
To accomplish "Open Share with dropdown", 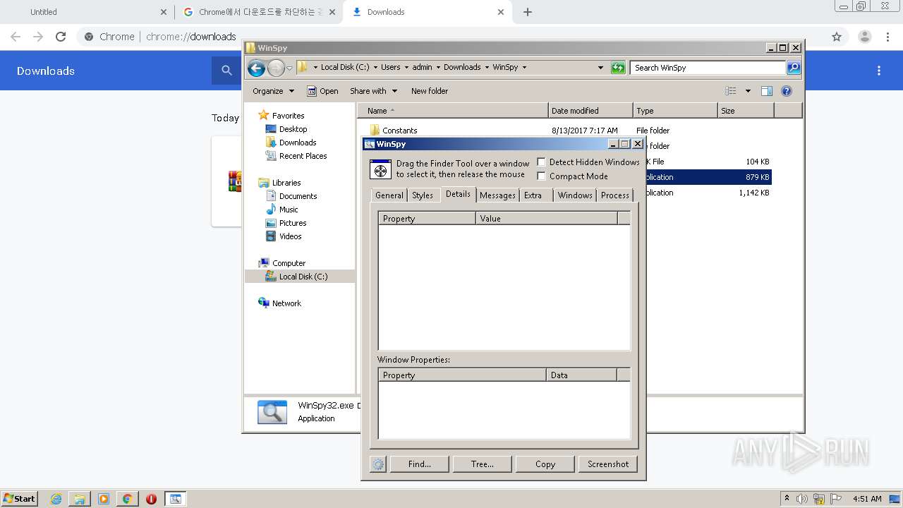I will [374, 91].
